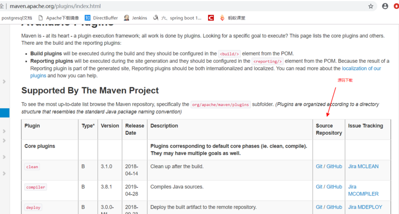The height and width of the screenshot is (214, 399).
Task: Open the ant classroom bookmark
Action: pos(232,18)
